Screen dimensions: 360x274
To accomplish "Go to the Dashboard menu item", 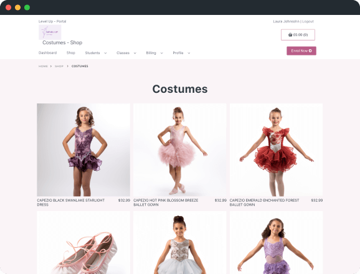I will click(x=47, y=53).
